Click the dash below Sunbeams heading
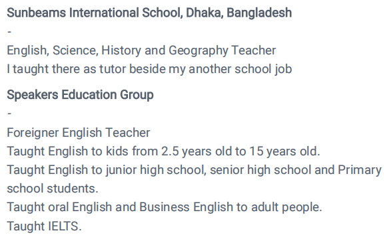The image size is (391, 243). [9, 32]
